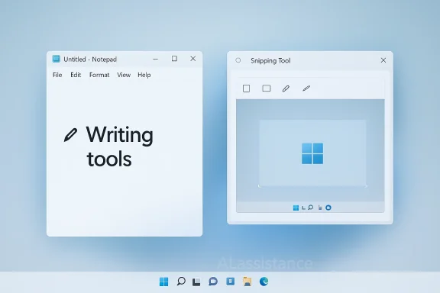Click the 'Snipping Tool' window title
440x293 pixels.
pos(270,60)
